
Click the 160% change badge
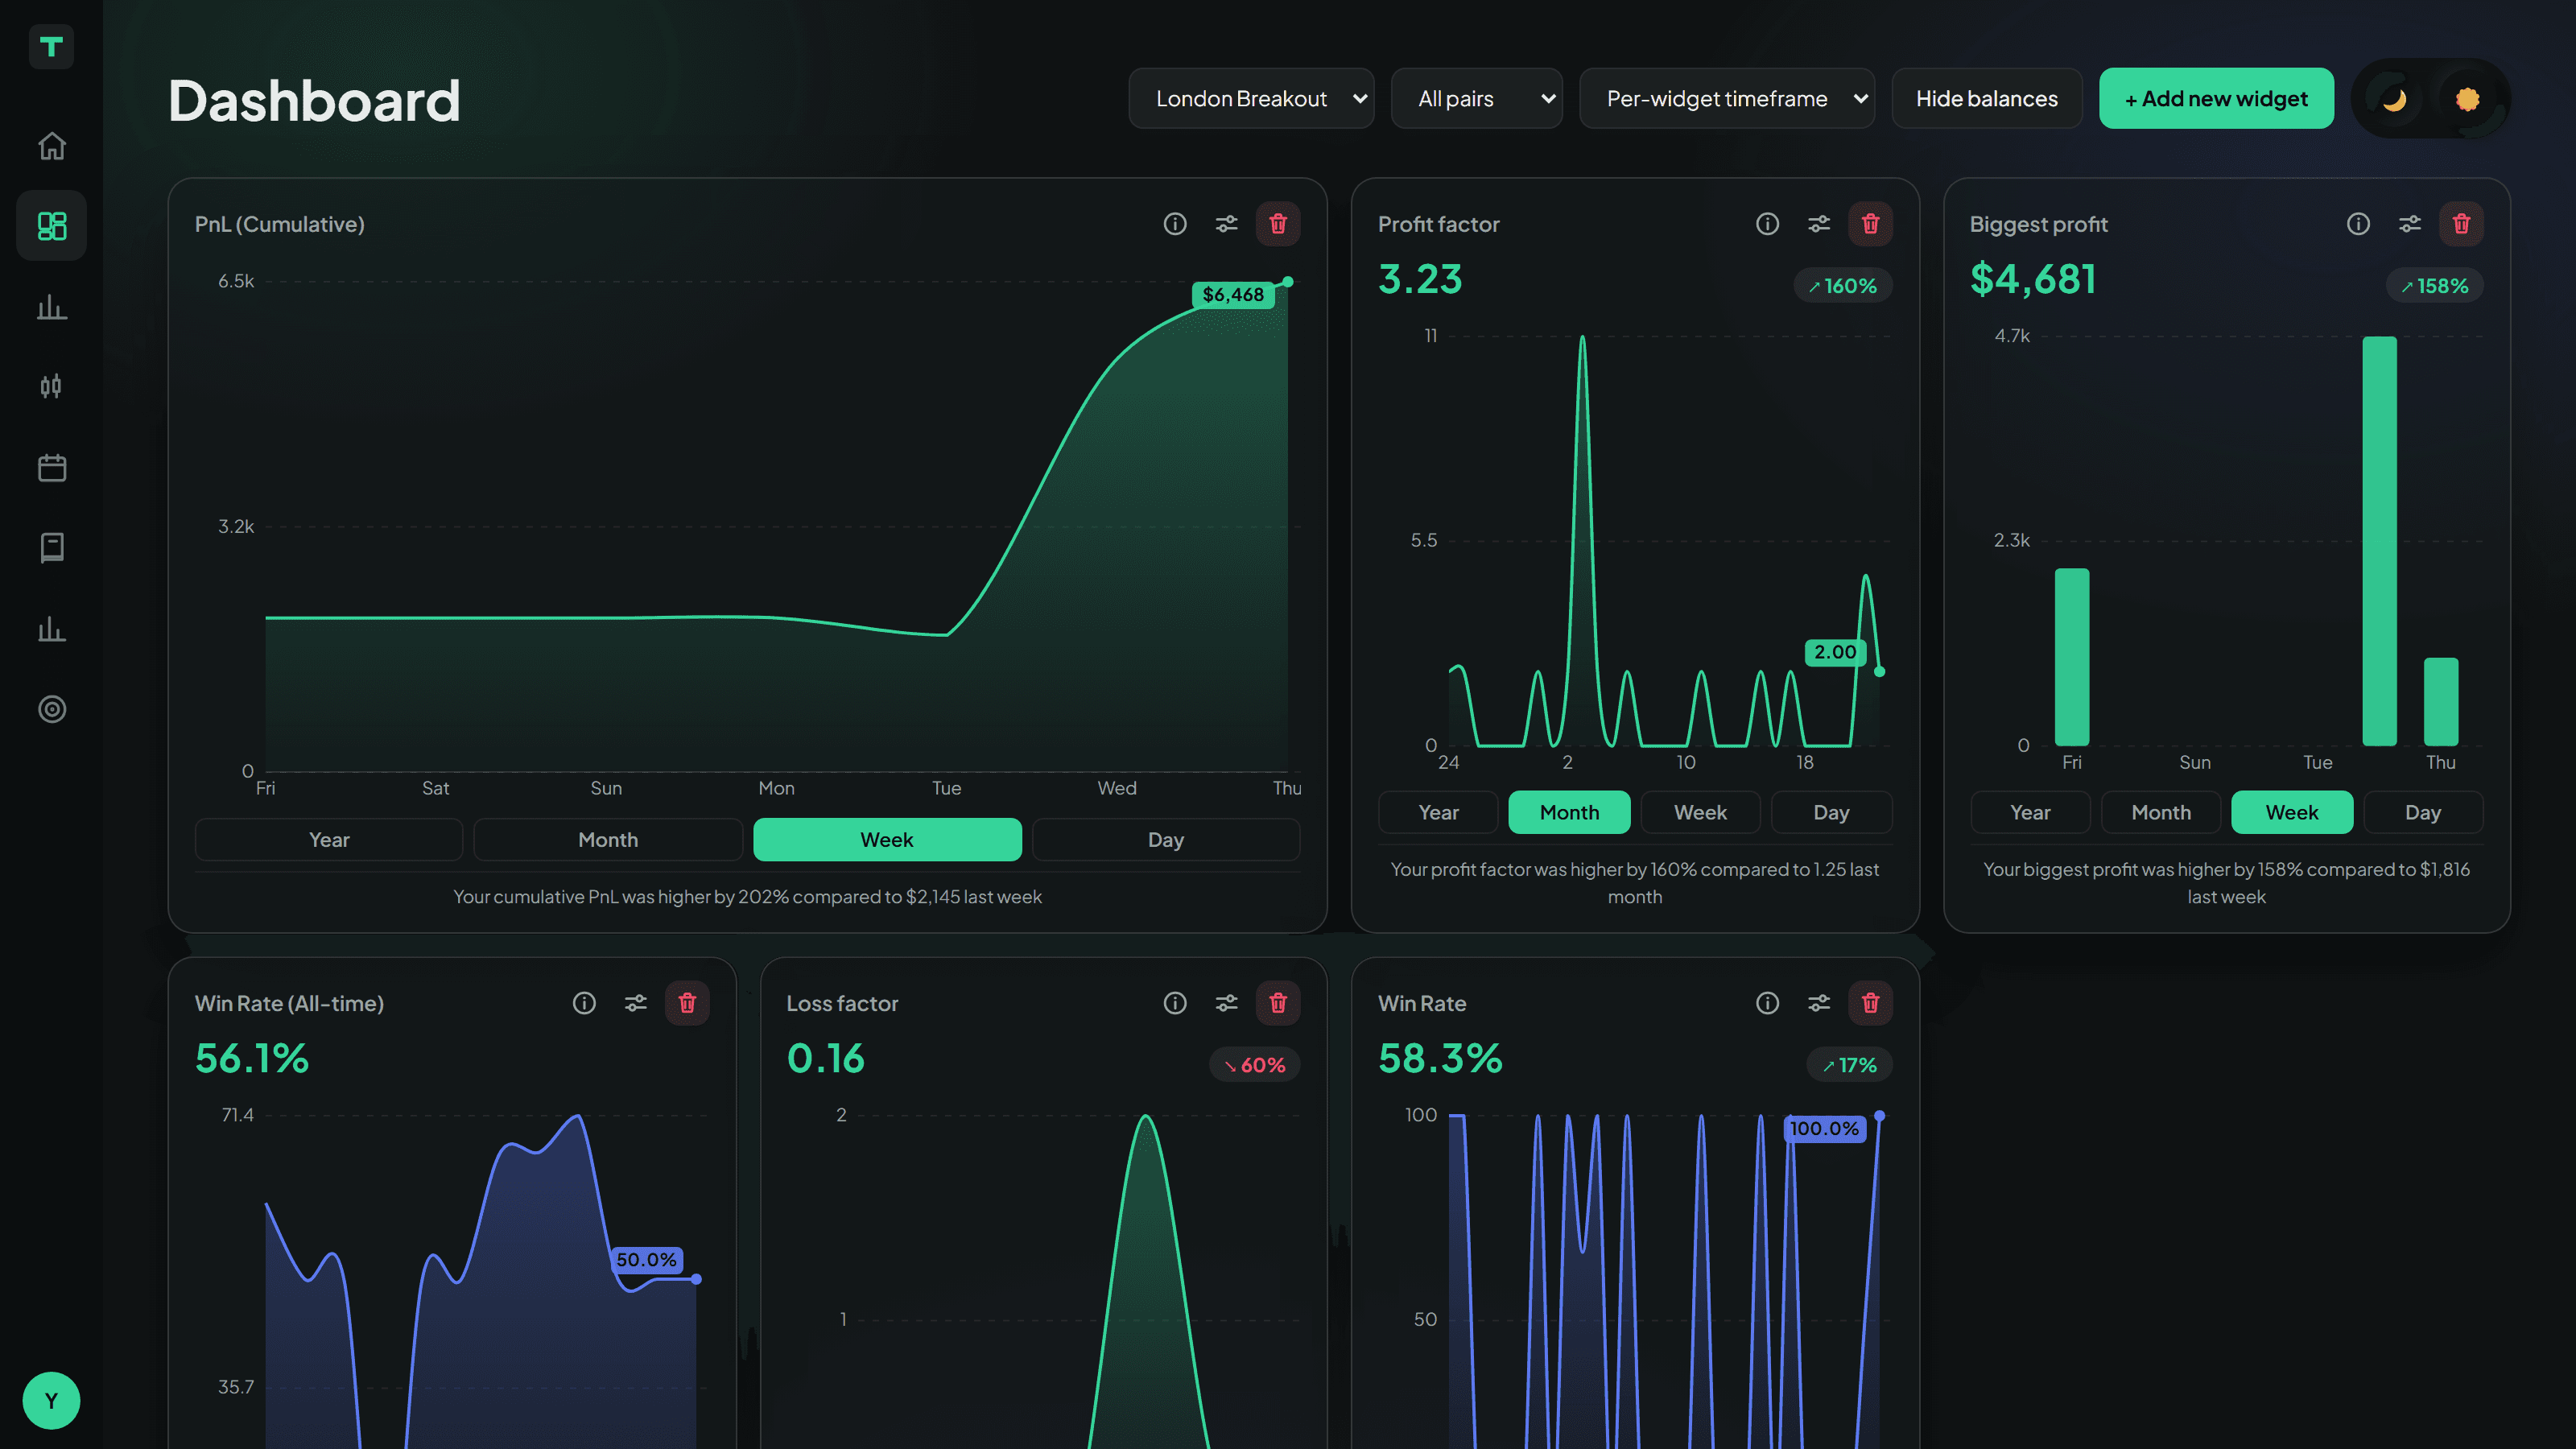click(1842, 286)
